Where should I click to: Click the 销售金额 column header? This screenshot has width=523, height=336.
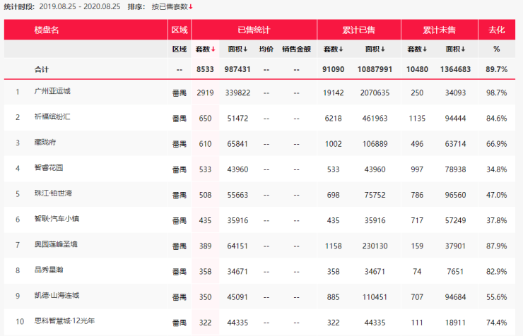(x=297, y=49)
